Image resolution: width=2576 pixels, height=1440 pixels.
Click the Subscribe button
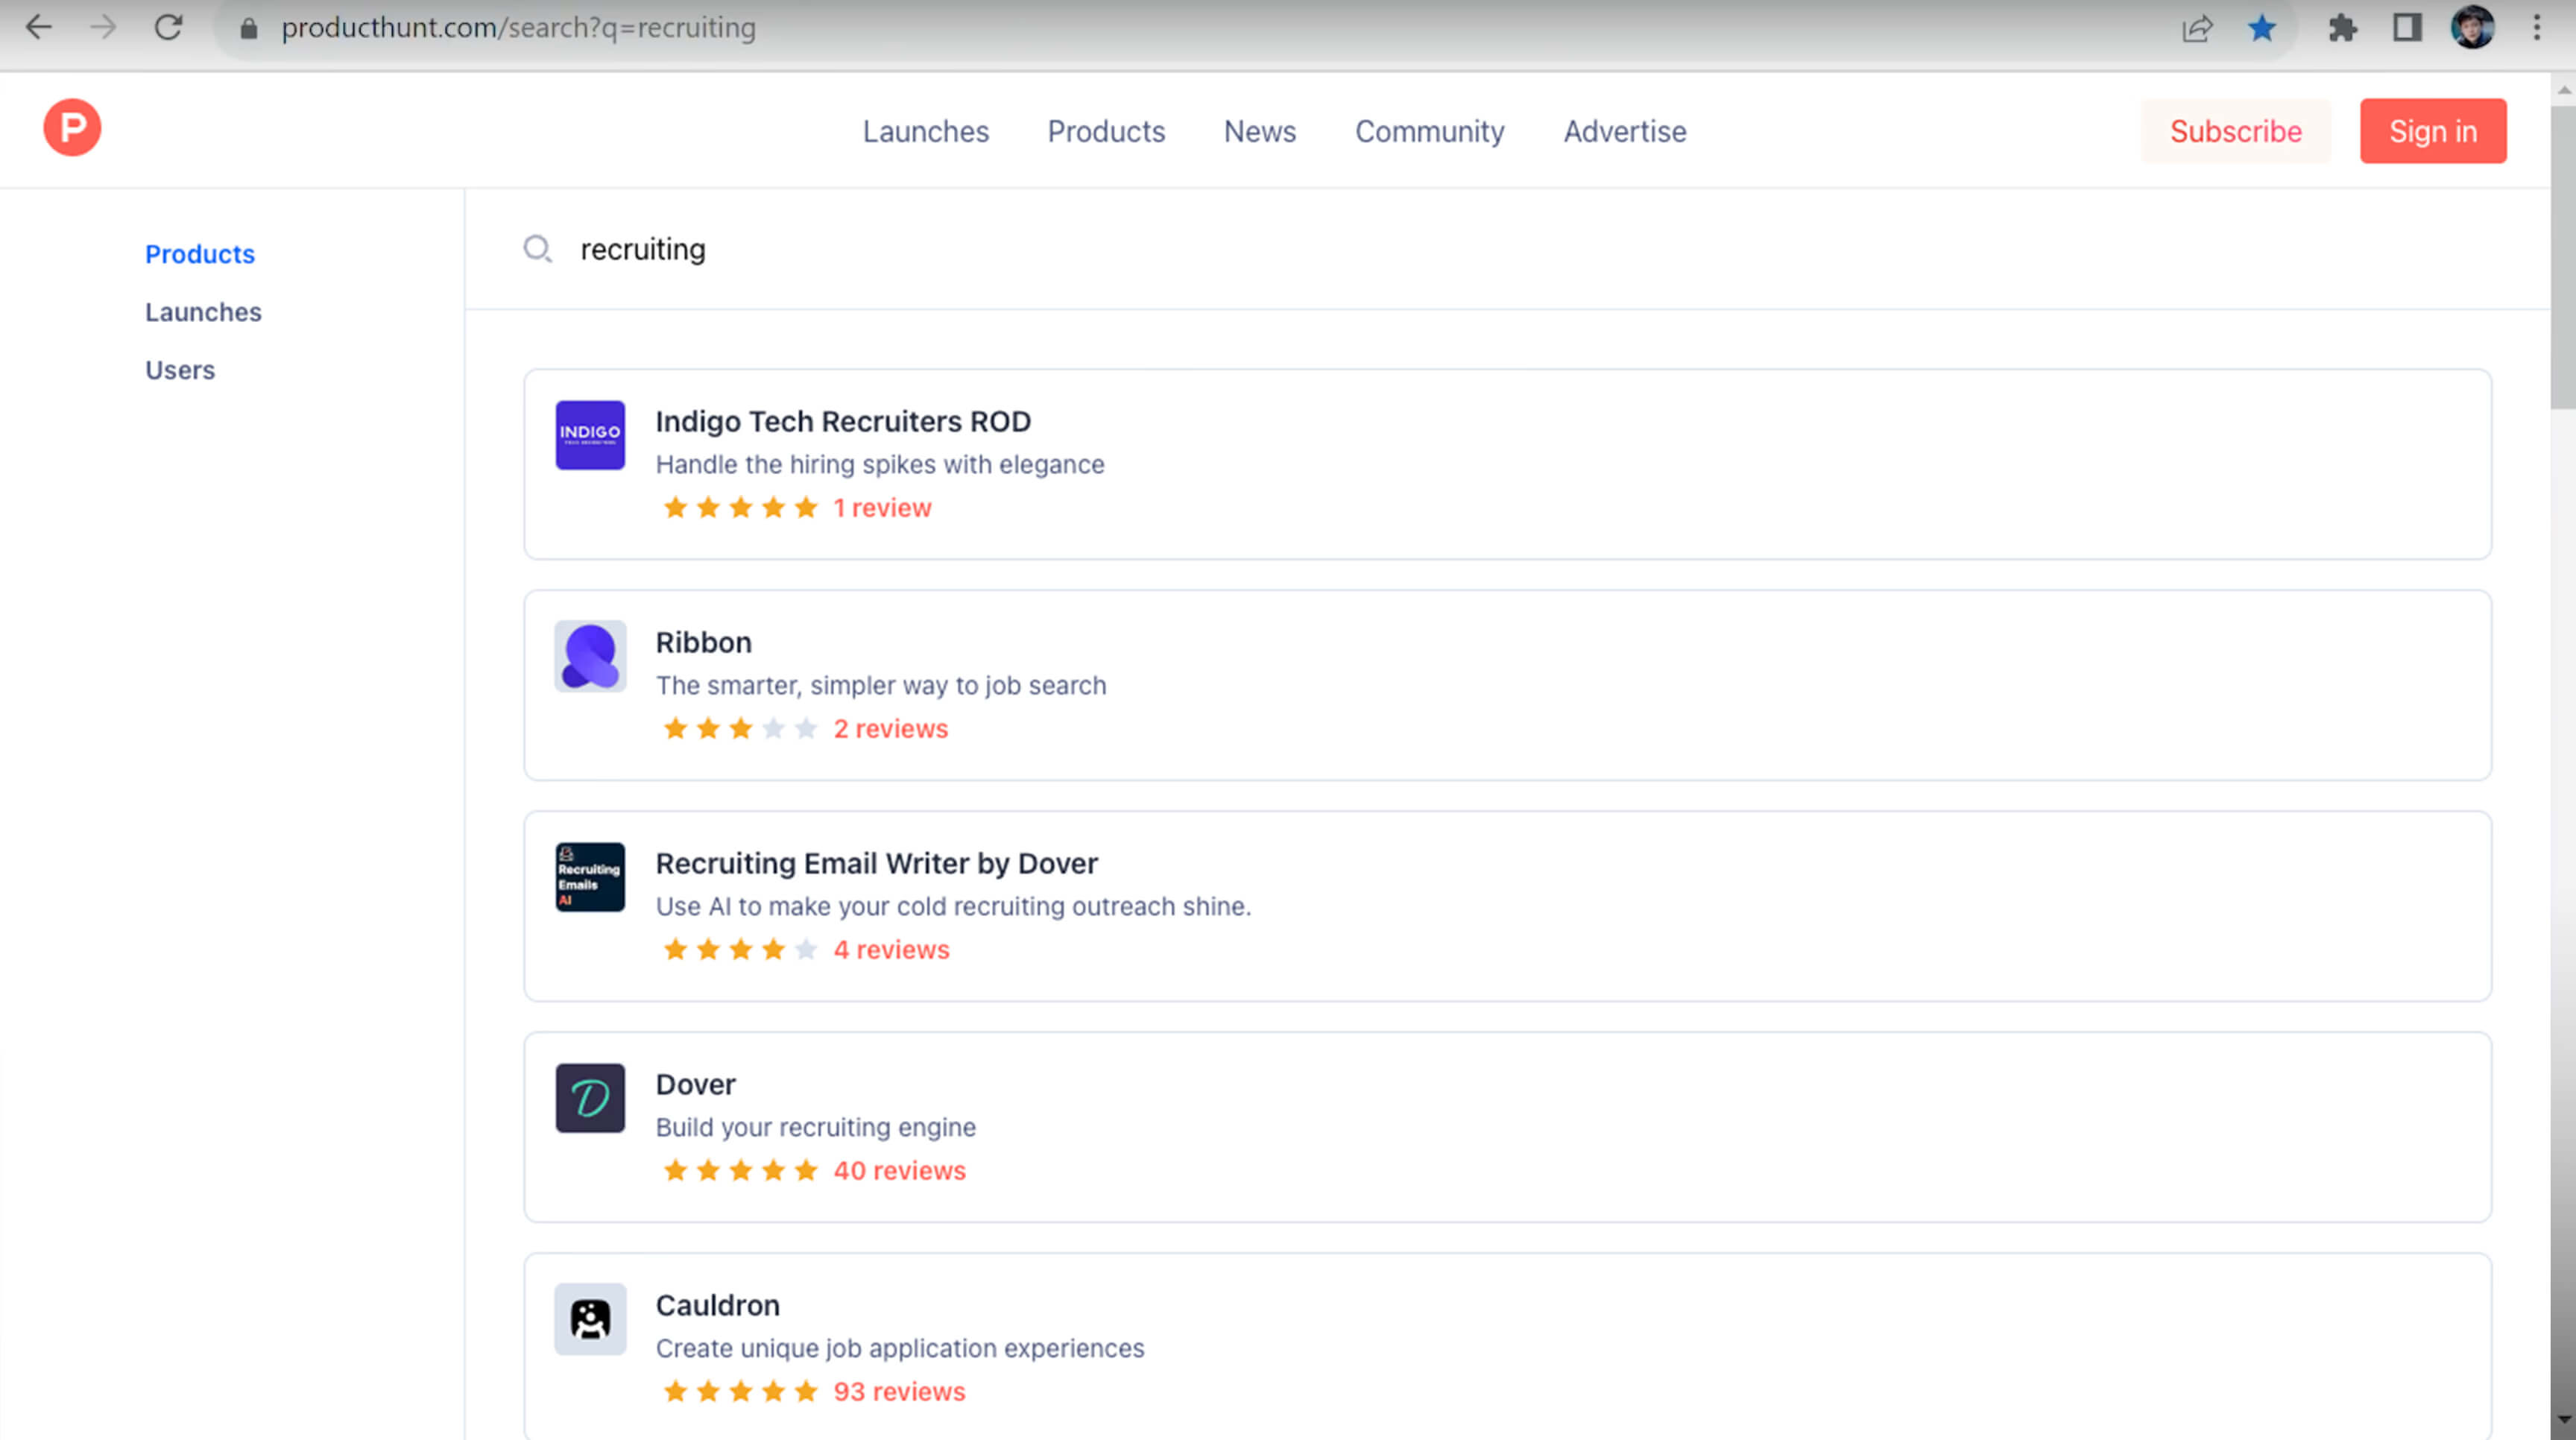click(2236, 131)
